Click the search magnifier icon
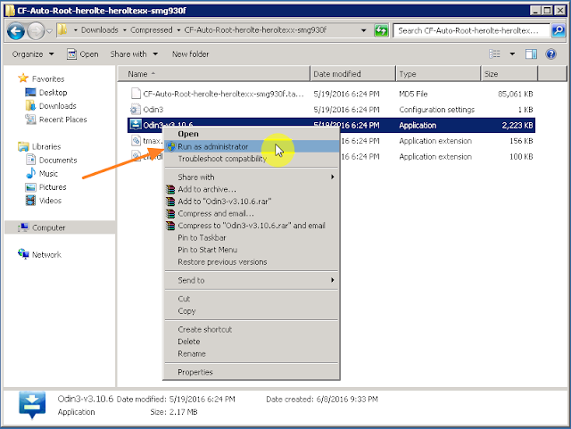The width and height of the screenshot is (571, 429). (559, 30)
